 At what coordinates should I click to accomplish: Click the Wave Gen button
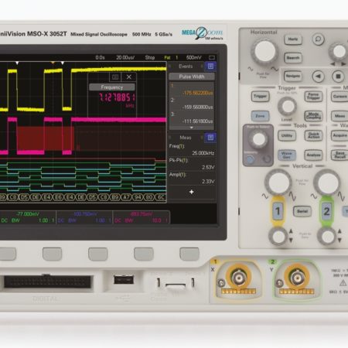(x=287, y=155)
